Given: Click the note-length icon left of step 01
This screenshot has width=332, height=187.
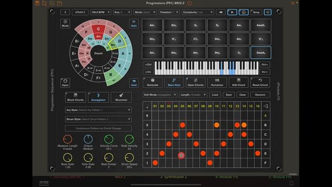Looking at the screenshot, I should coord(147,106).
